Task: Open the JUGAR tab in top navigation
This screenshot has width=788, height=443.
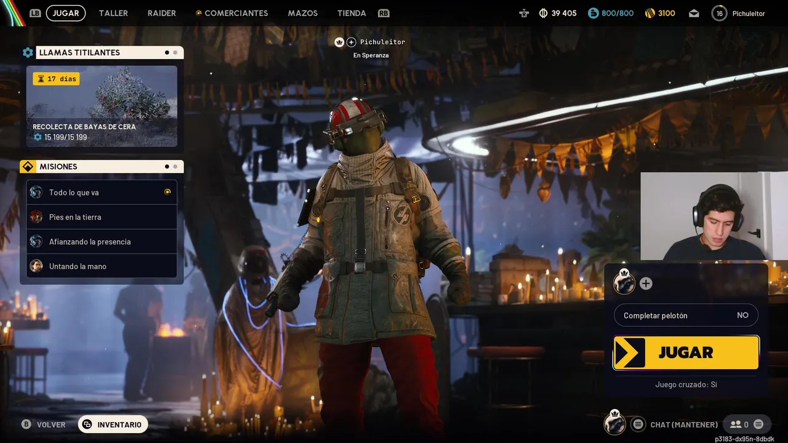Action: pyautogui.click(x=66, y=13)
